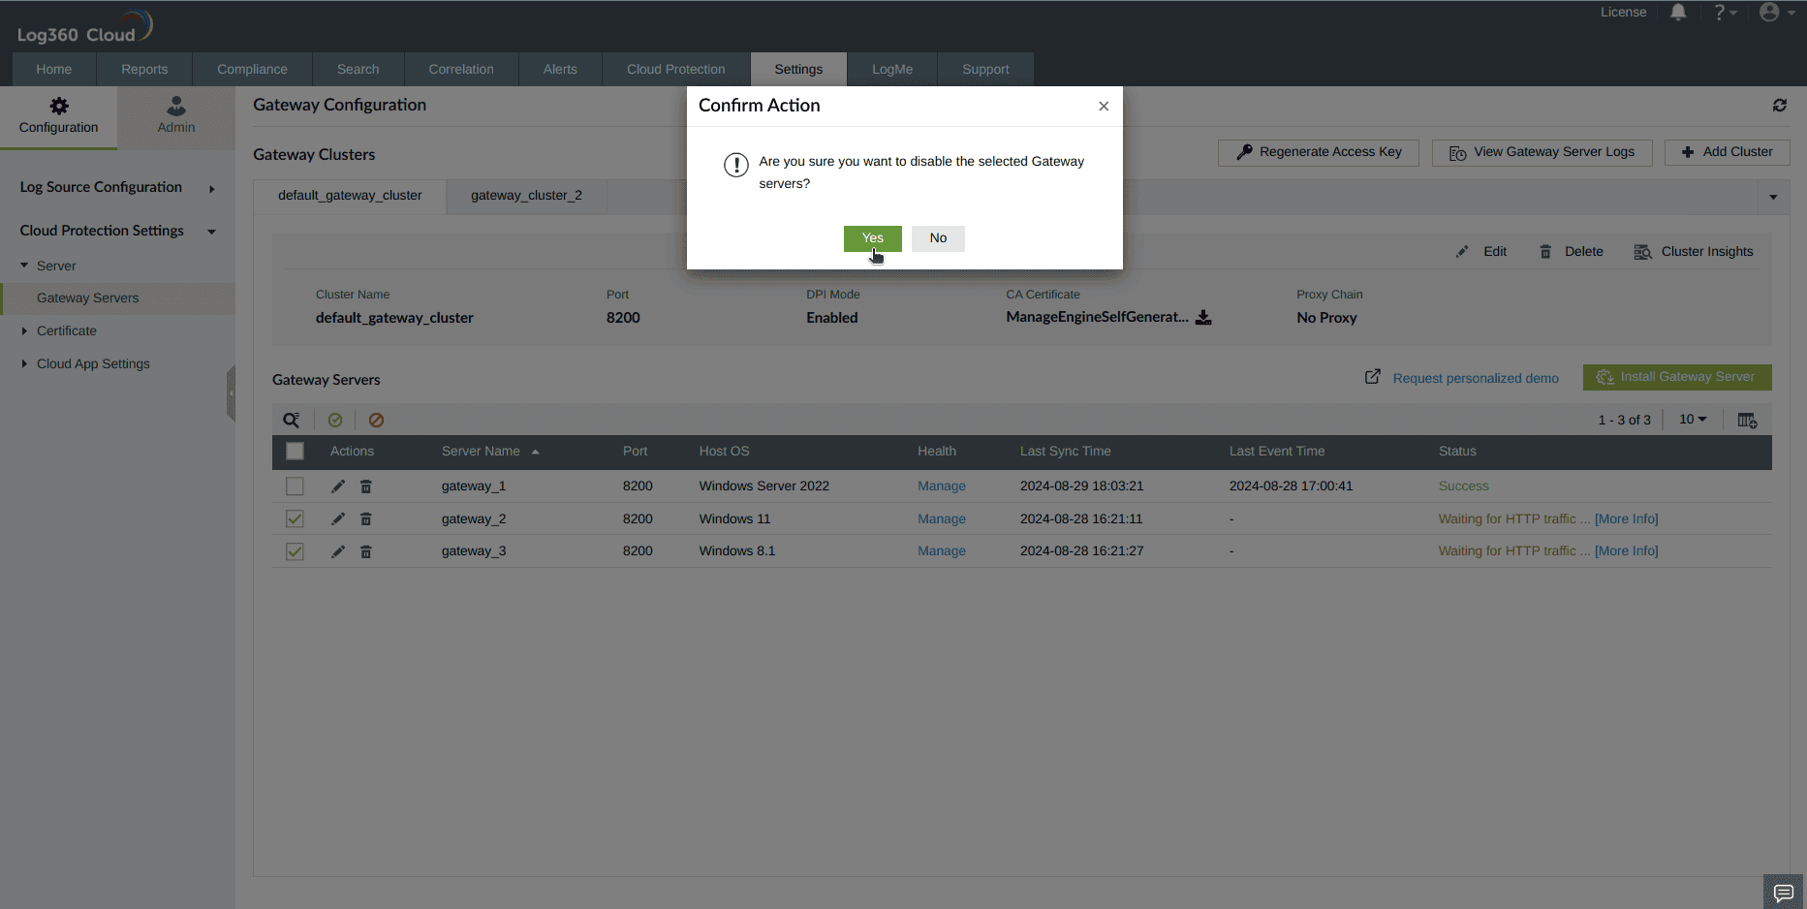This screenshot has width=1807, height=909.
Task: Click the table search icon
Action: (291, 421)
